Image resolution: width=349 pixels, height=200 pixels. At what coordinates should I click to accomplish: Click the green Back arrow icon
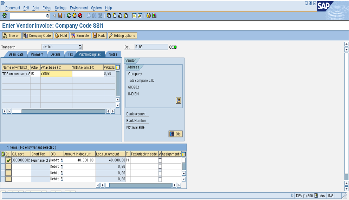click(69, 16)
